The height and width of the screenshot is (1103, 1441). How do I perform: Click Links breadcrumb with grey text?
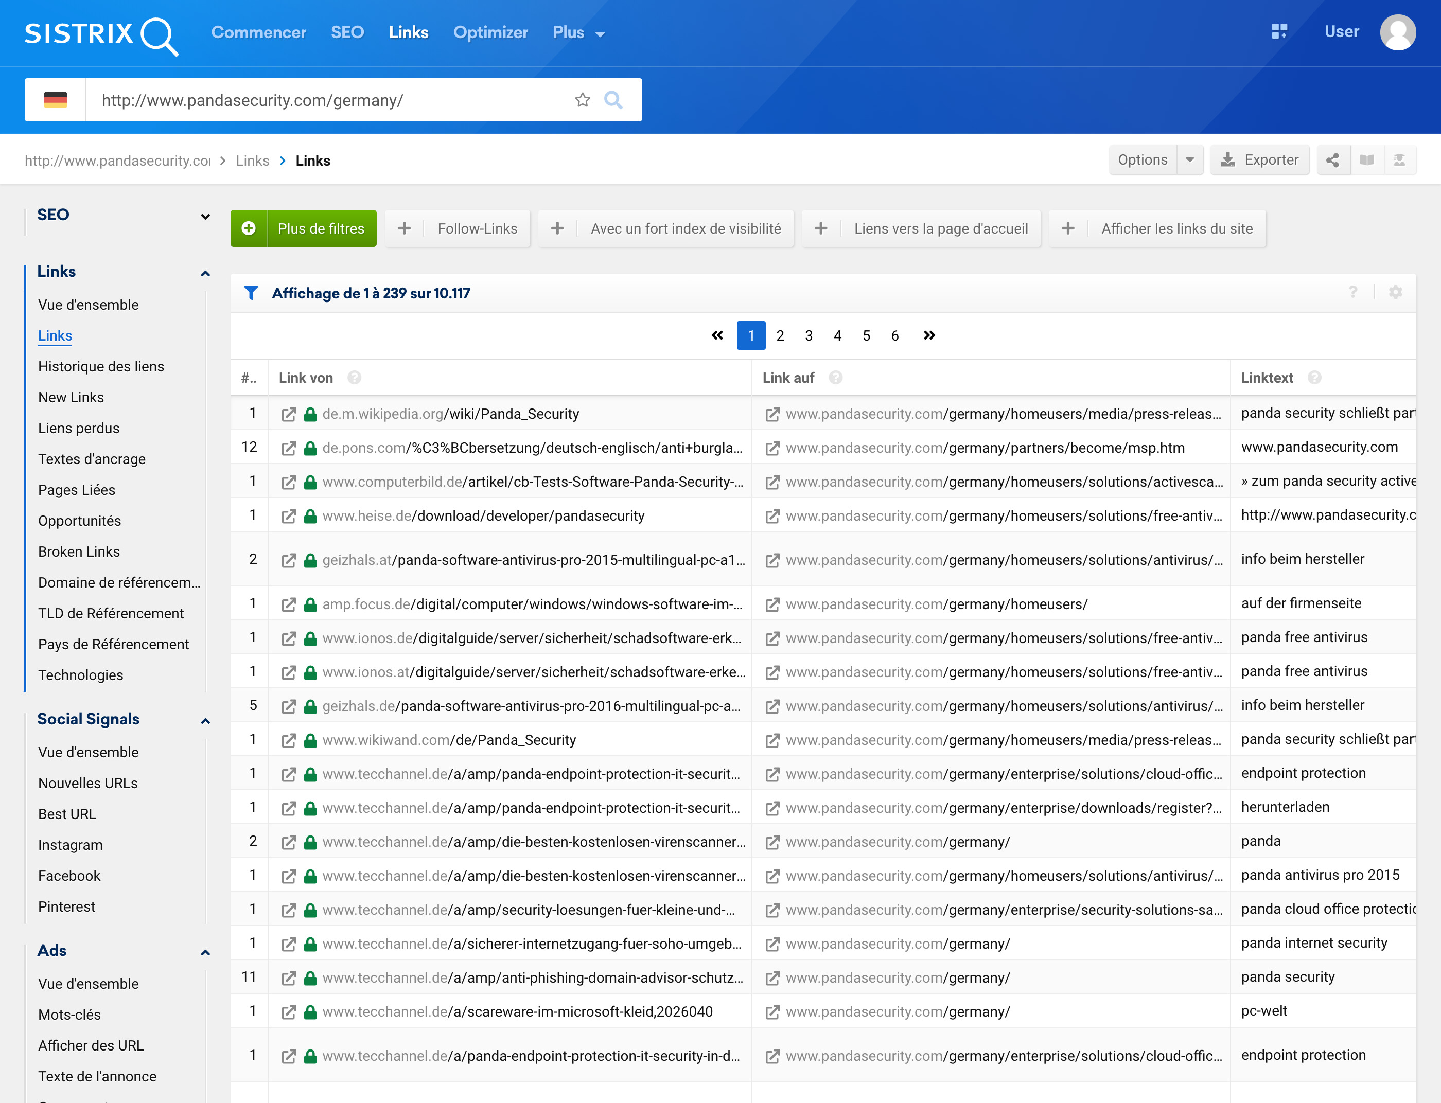(x=252, y=161)
